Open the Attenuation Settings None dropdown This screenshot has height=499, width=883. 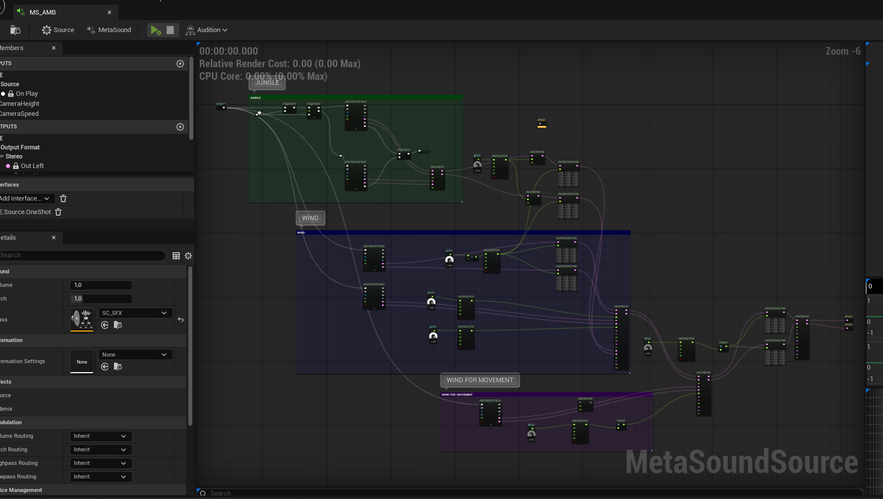click(x=136, y=355)
